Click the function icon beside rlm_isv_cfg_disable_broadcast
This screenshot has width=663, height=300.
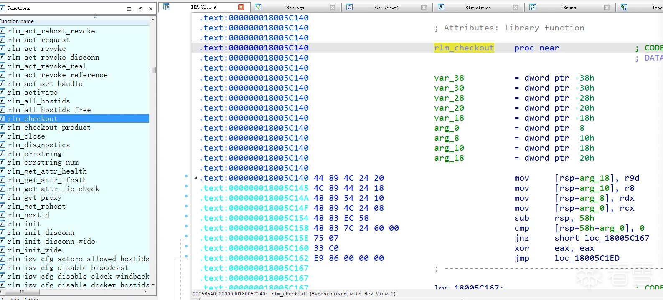[3, 267]
